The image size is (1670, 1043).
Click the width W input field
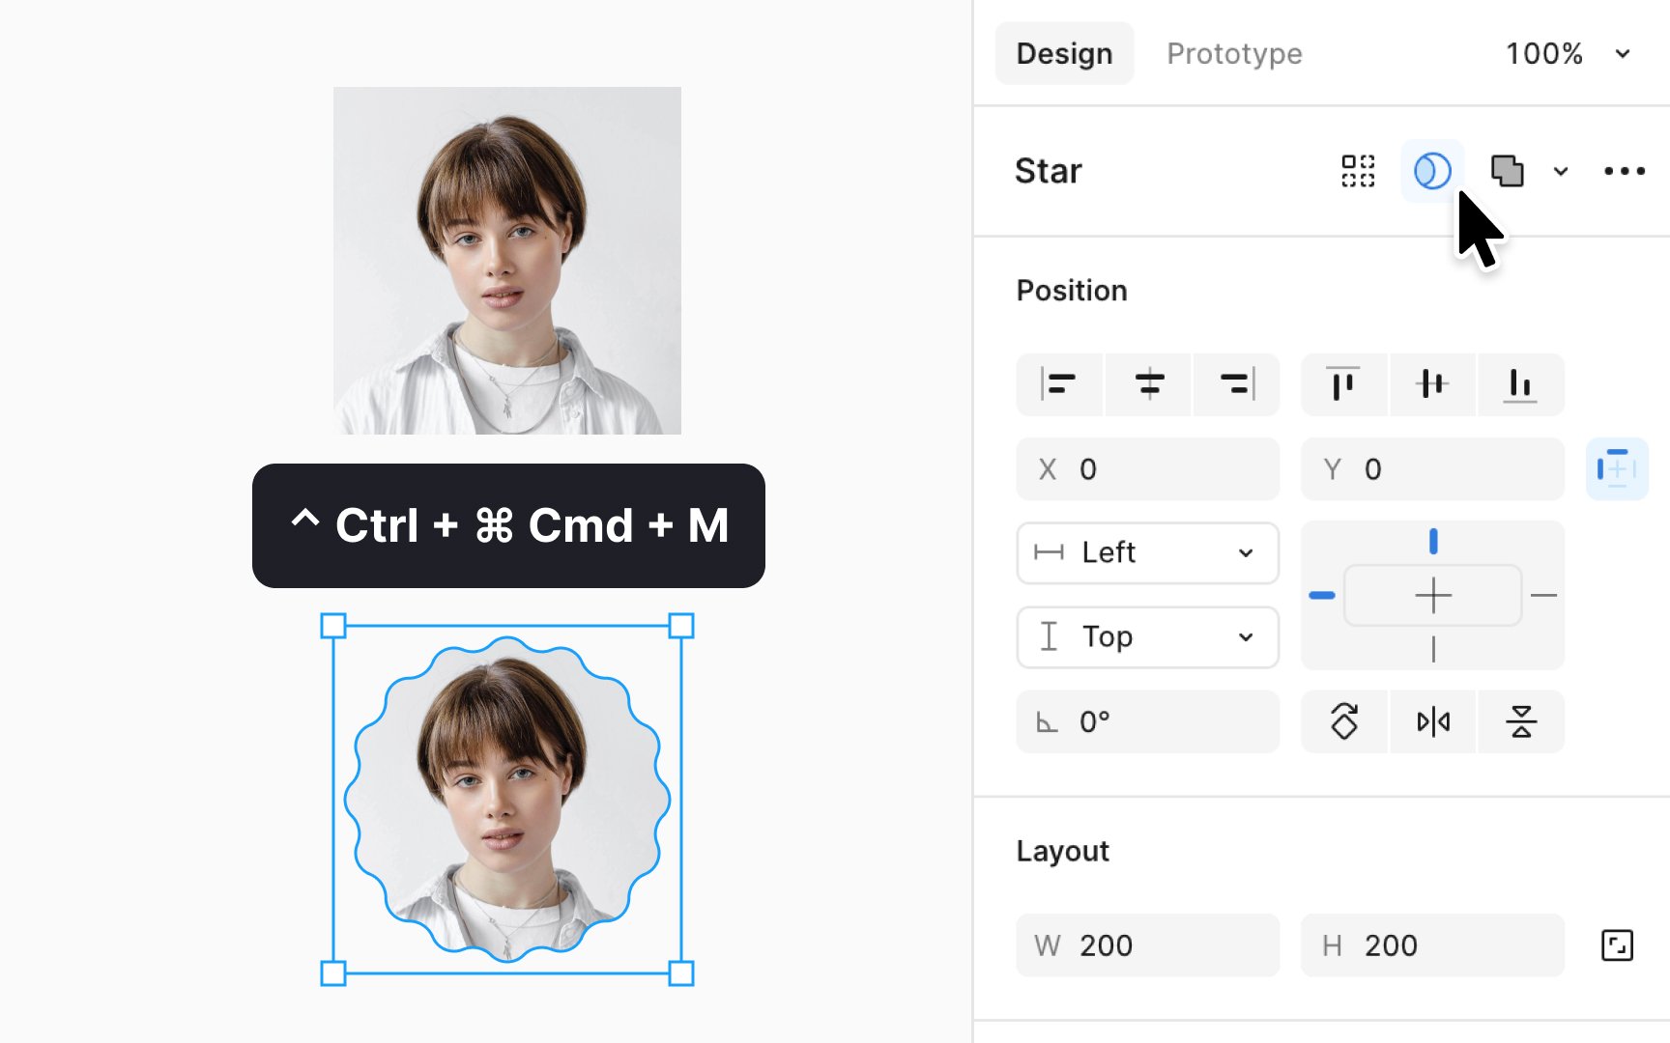pos(1148,945)
